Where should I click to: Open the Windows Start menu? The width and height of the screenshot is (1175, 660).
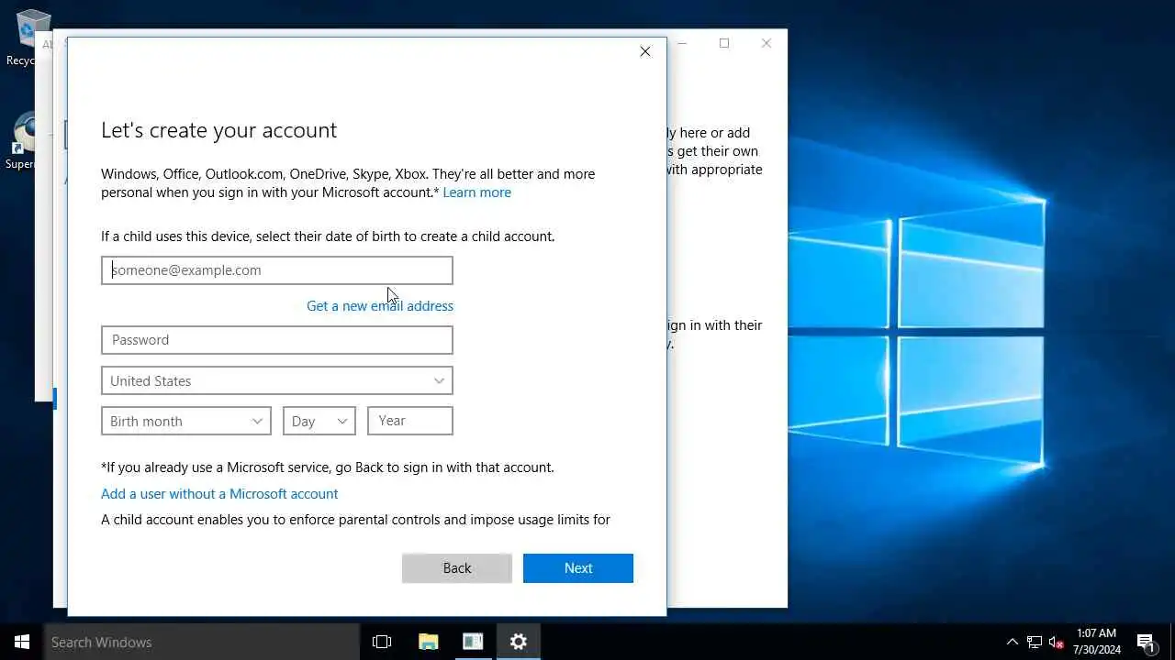click(x=22, y=642)
